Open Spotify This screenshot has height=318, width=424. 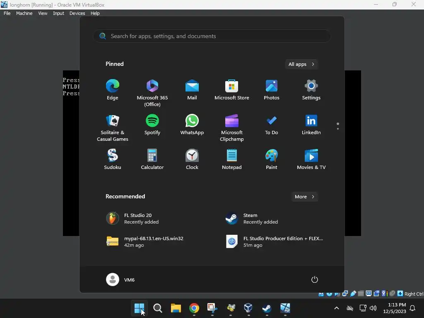point(152,125)
